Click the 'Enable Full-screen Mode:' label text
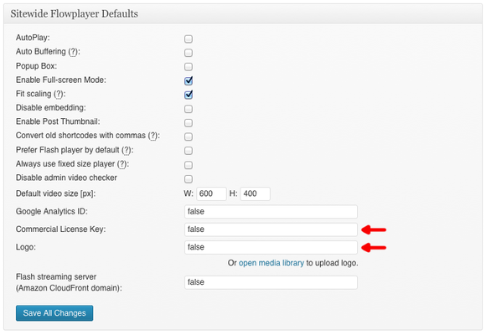The image size is (486, 335). (61, 80)
